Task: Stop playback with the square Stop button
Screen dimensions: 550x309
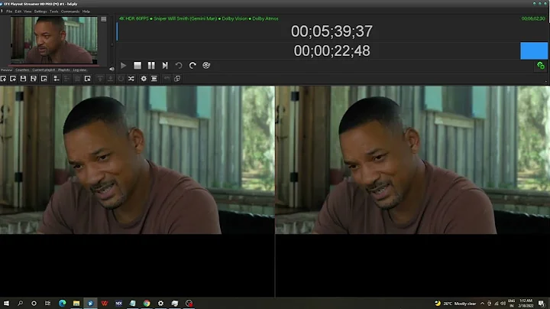Action: (x=137, y=65)
